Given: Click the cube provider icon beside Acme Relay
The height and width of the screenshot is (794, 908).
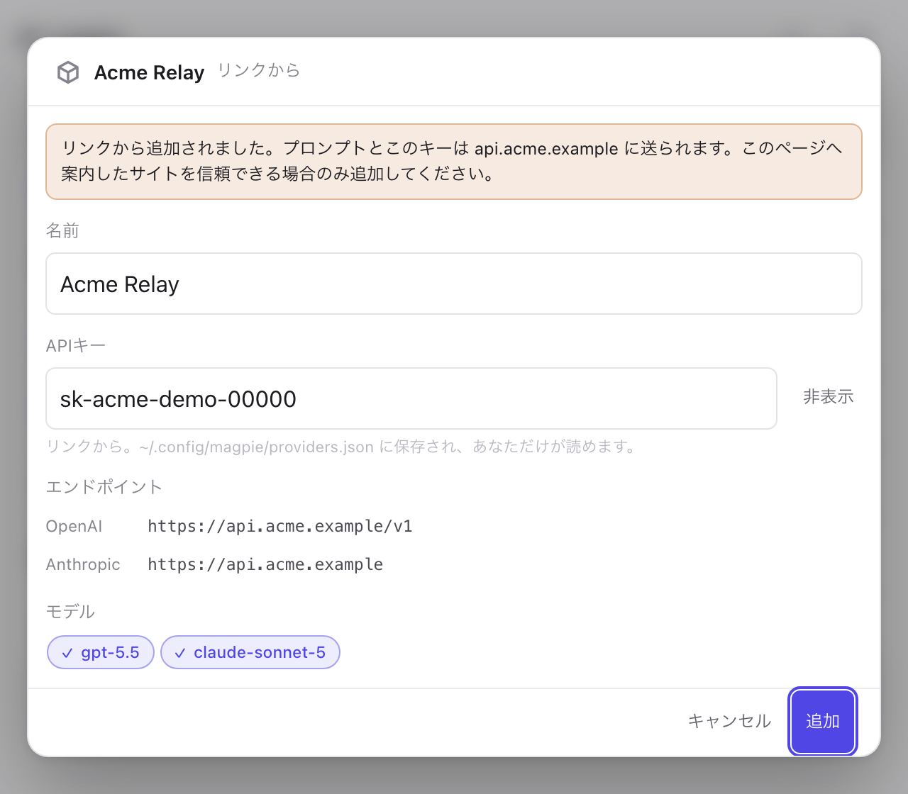Looking at the screenshot, I should coord(68,72).
